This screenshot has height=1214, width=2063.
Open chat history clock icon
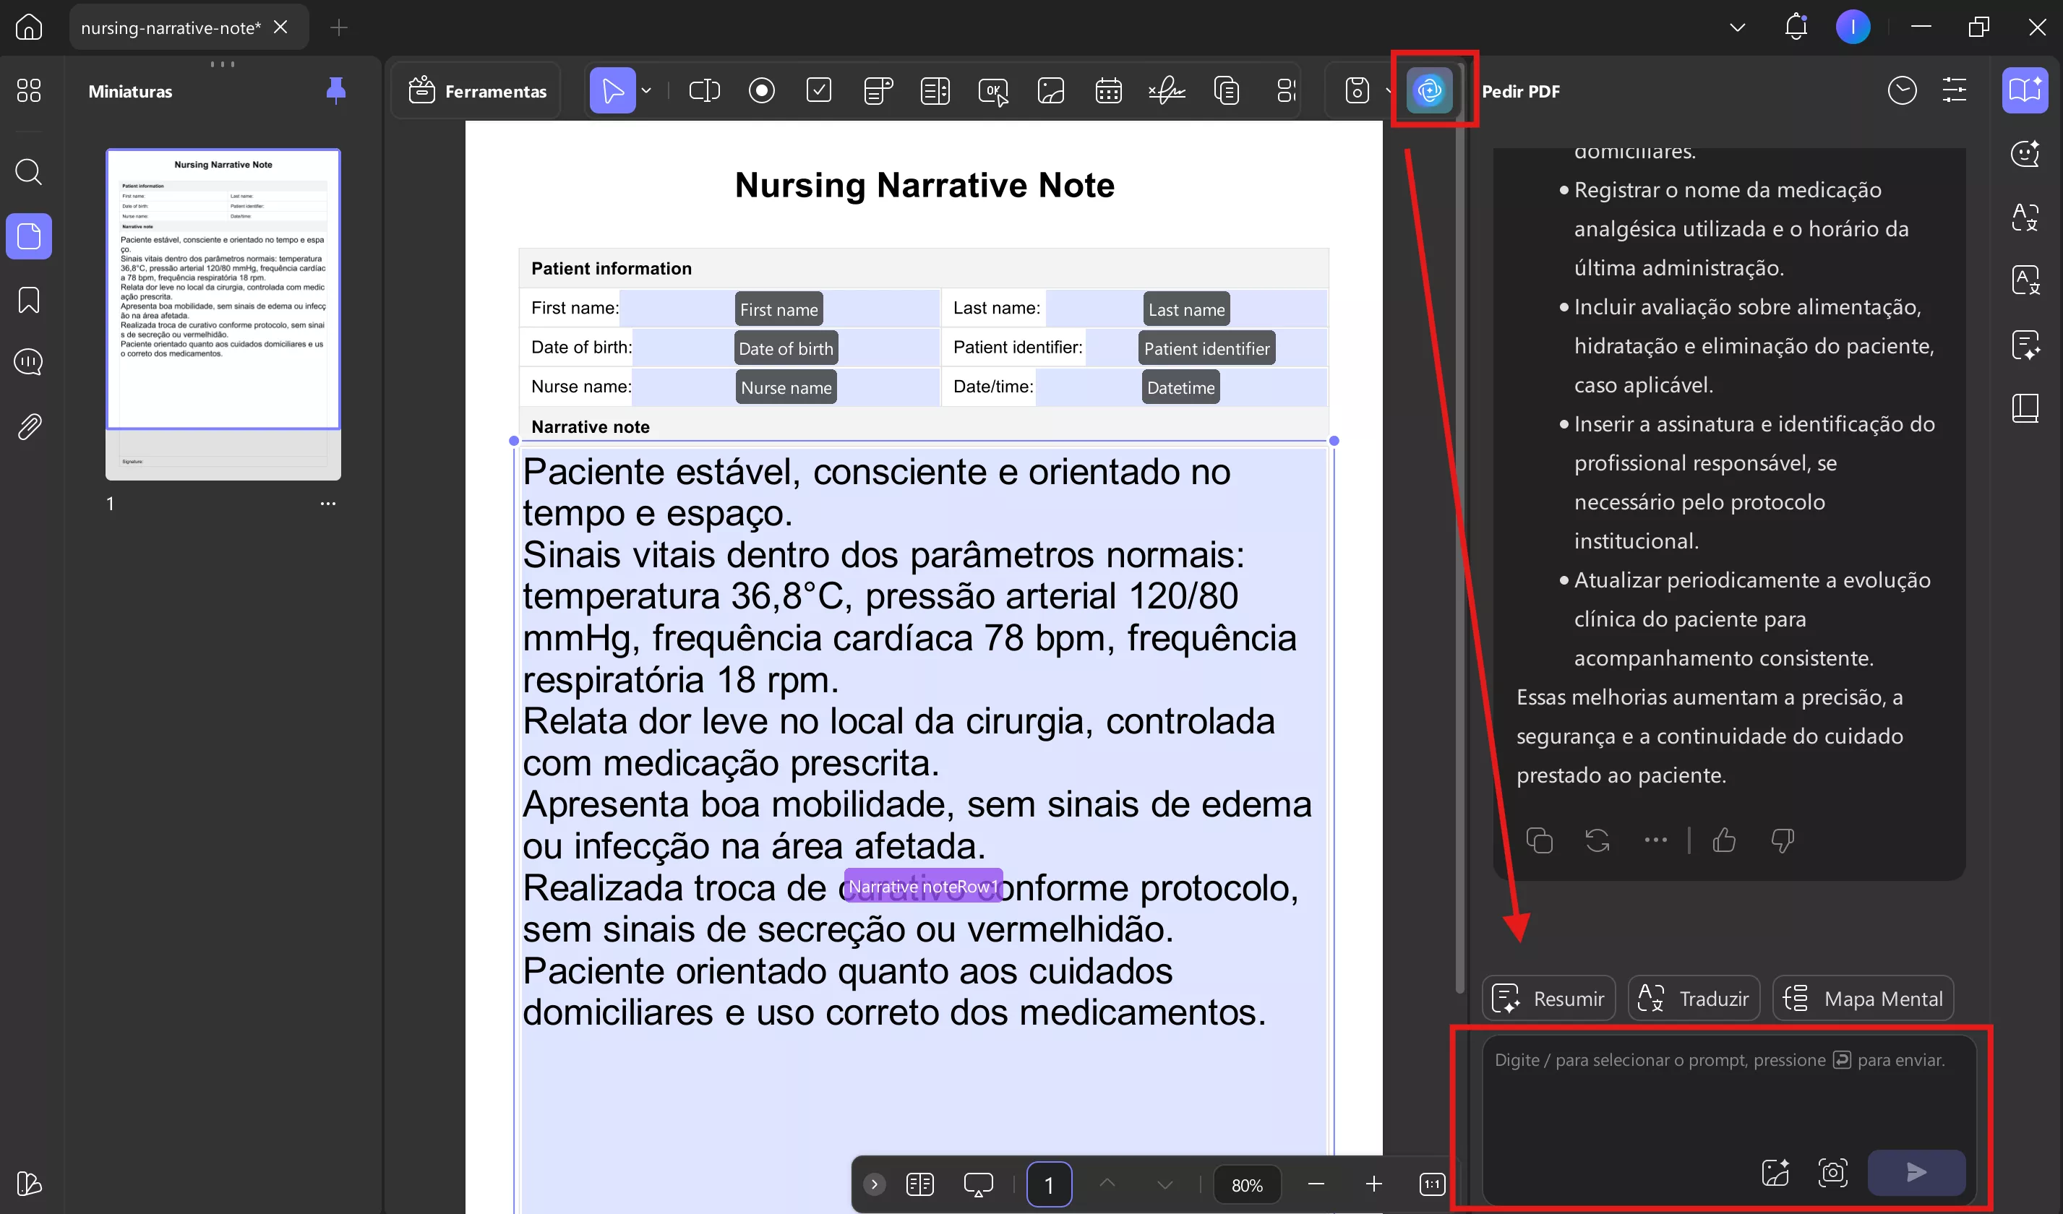tap(1902, 90)
